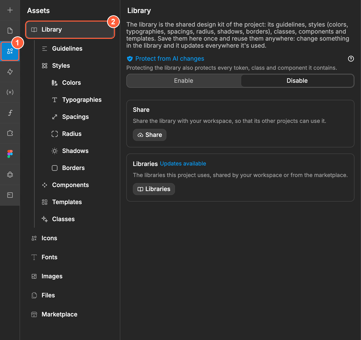Open the lightning bolt actions icon
The height and width of the screenshot is (340, 361).
[10, 72]
